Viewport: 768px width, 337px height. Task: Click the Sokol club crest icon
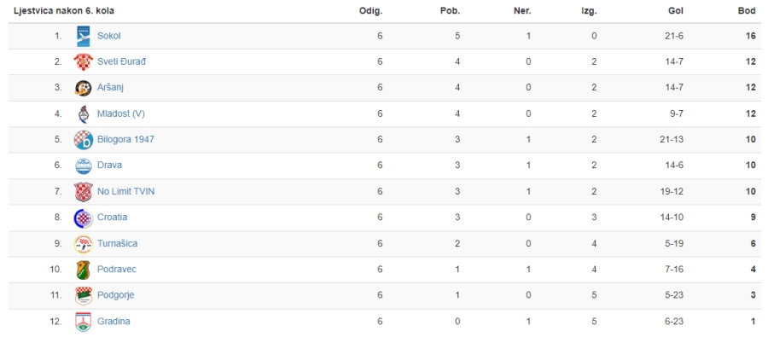pyautogui.click(x=84, y=36)
